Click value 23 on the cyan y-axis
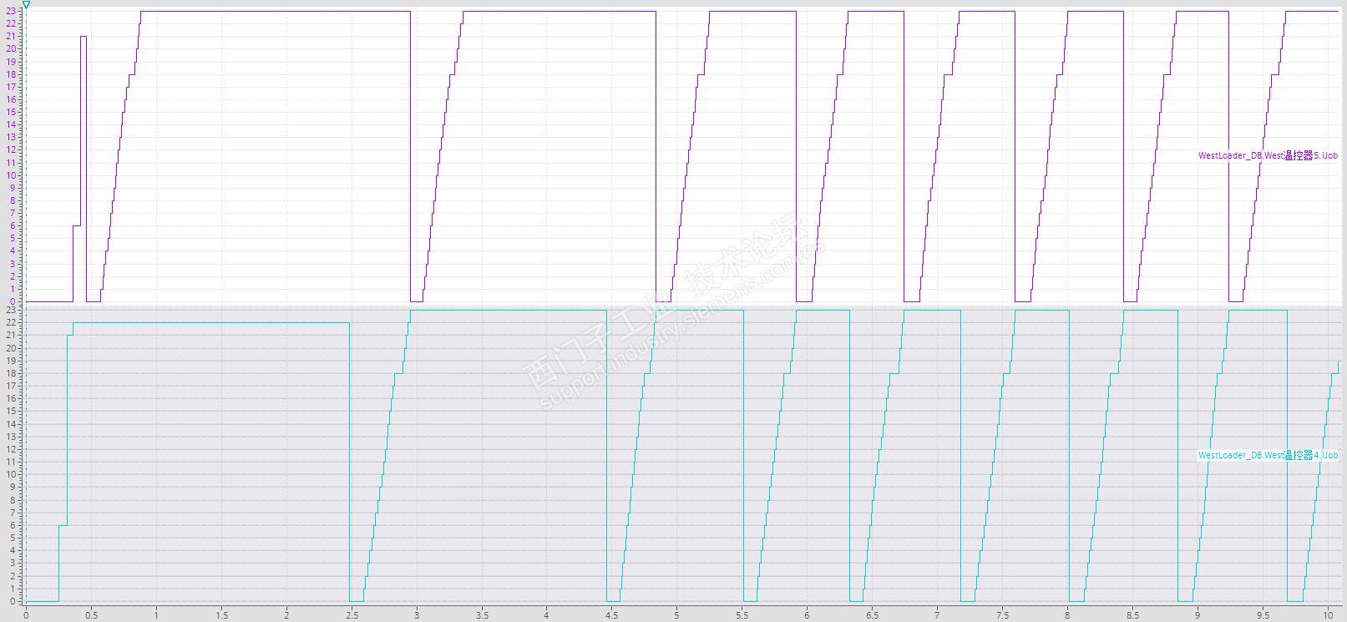 tap(11, 310)
